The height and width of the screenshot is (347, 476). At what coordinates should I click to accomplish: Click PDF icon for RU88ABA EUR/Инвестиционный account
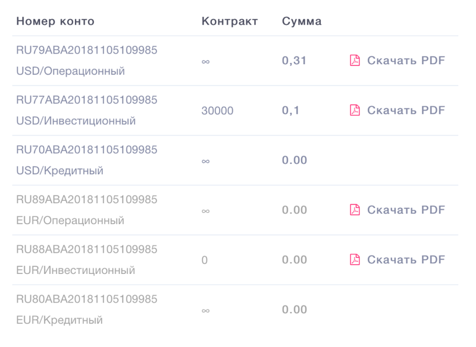(x=355, y=260)
